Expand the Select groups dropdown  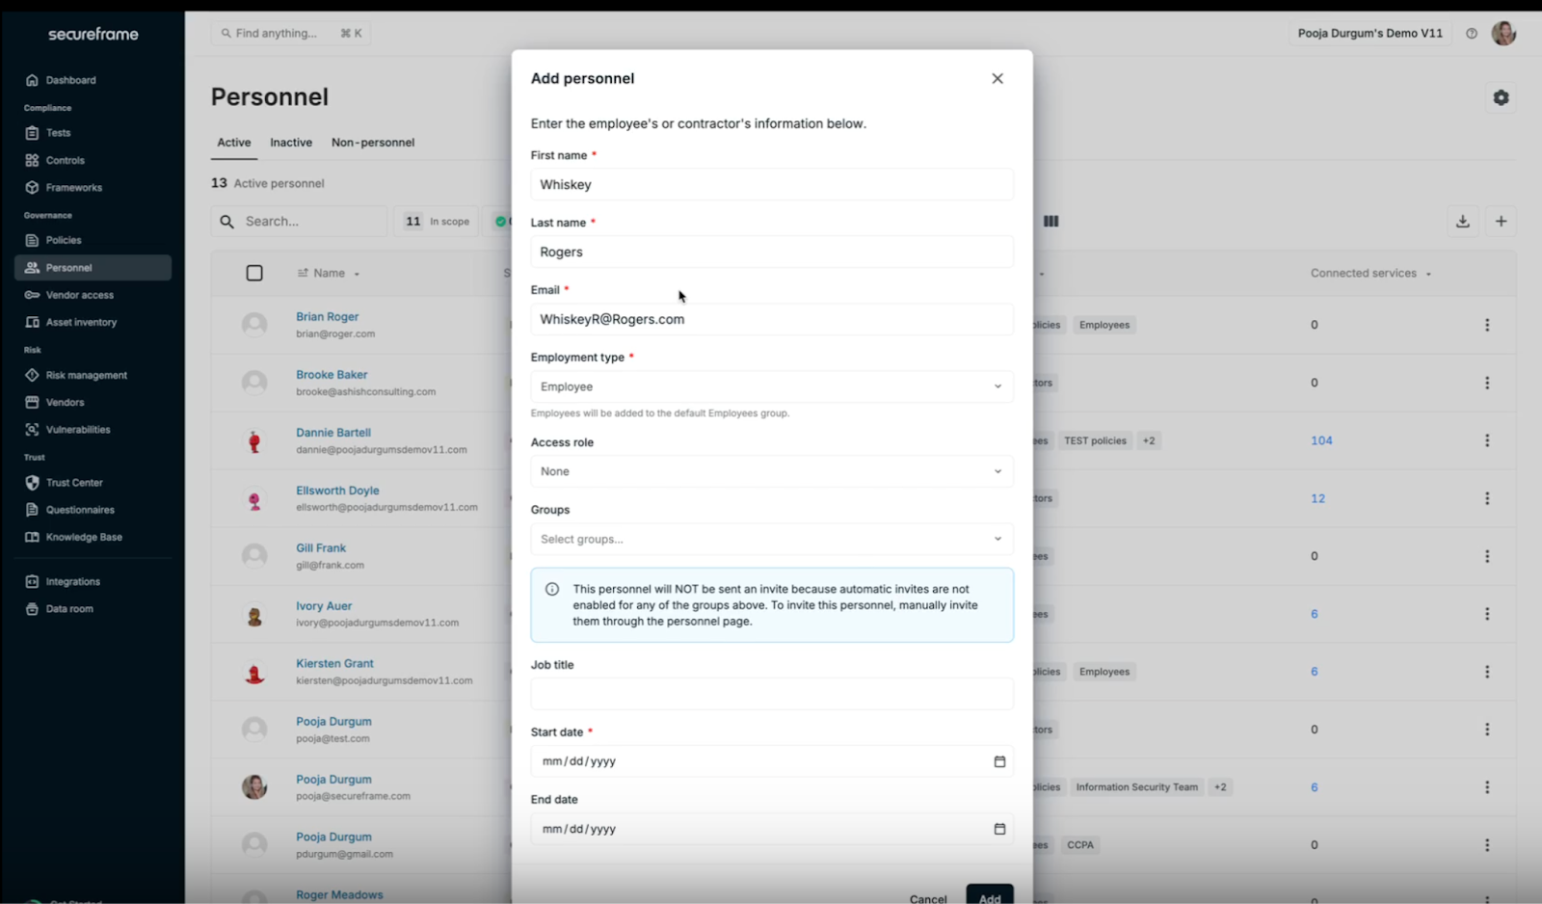tap(771, 539)
